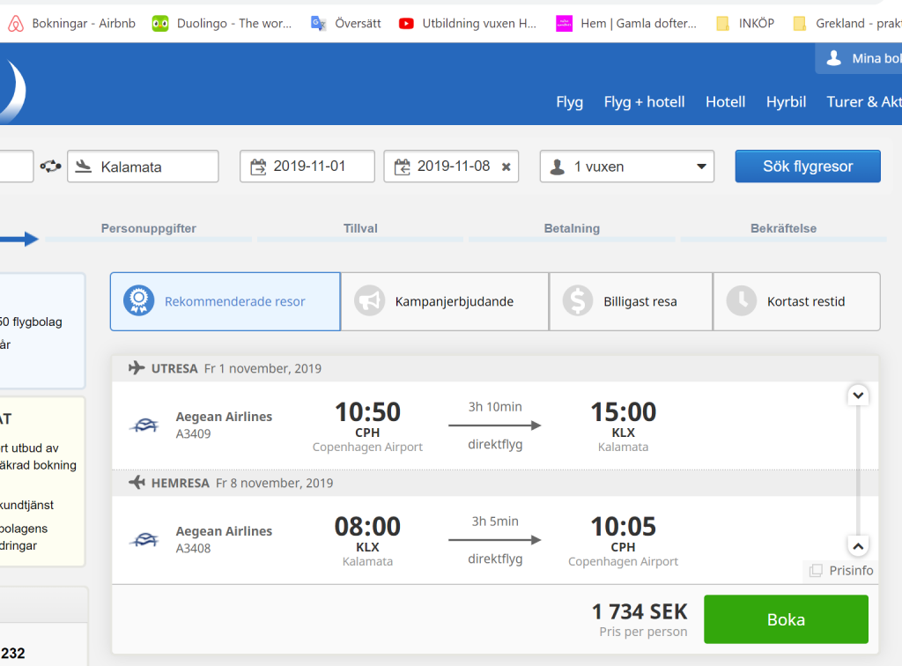Viewport: 902px width, 666px height.
Task: Click the Betalning booking step
Action: click(x=572, y=228)
